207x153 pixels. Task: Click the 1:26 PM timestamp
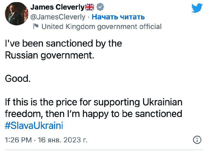tap(18, 140)
